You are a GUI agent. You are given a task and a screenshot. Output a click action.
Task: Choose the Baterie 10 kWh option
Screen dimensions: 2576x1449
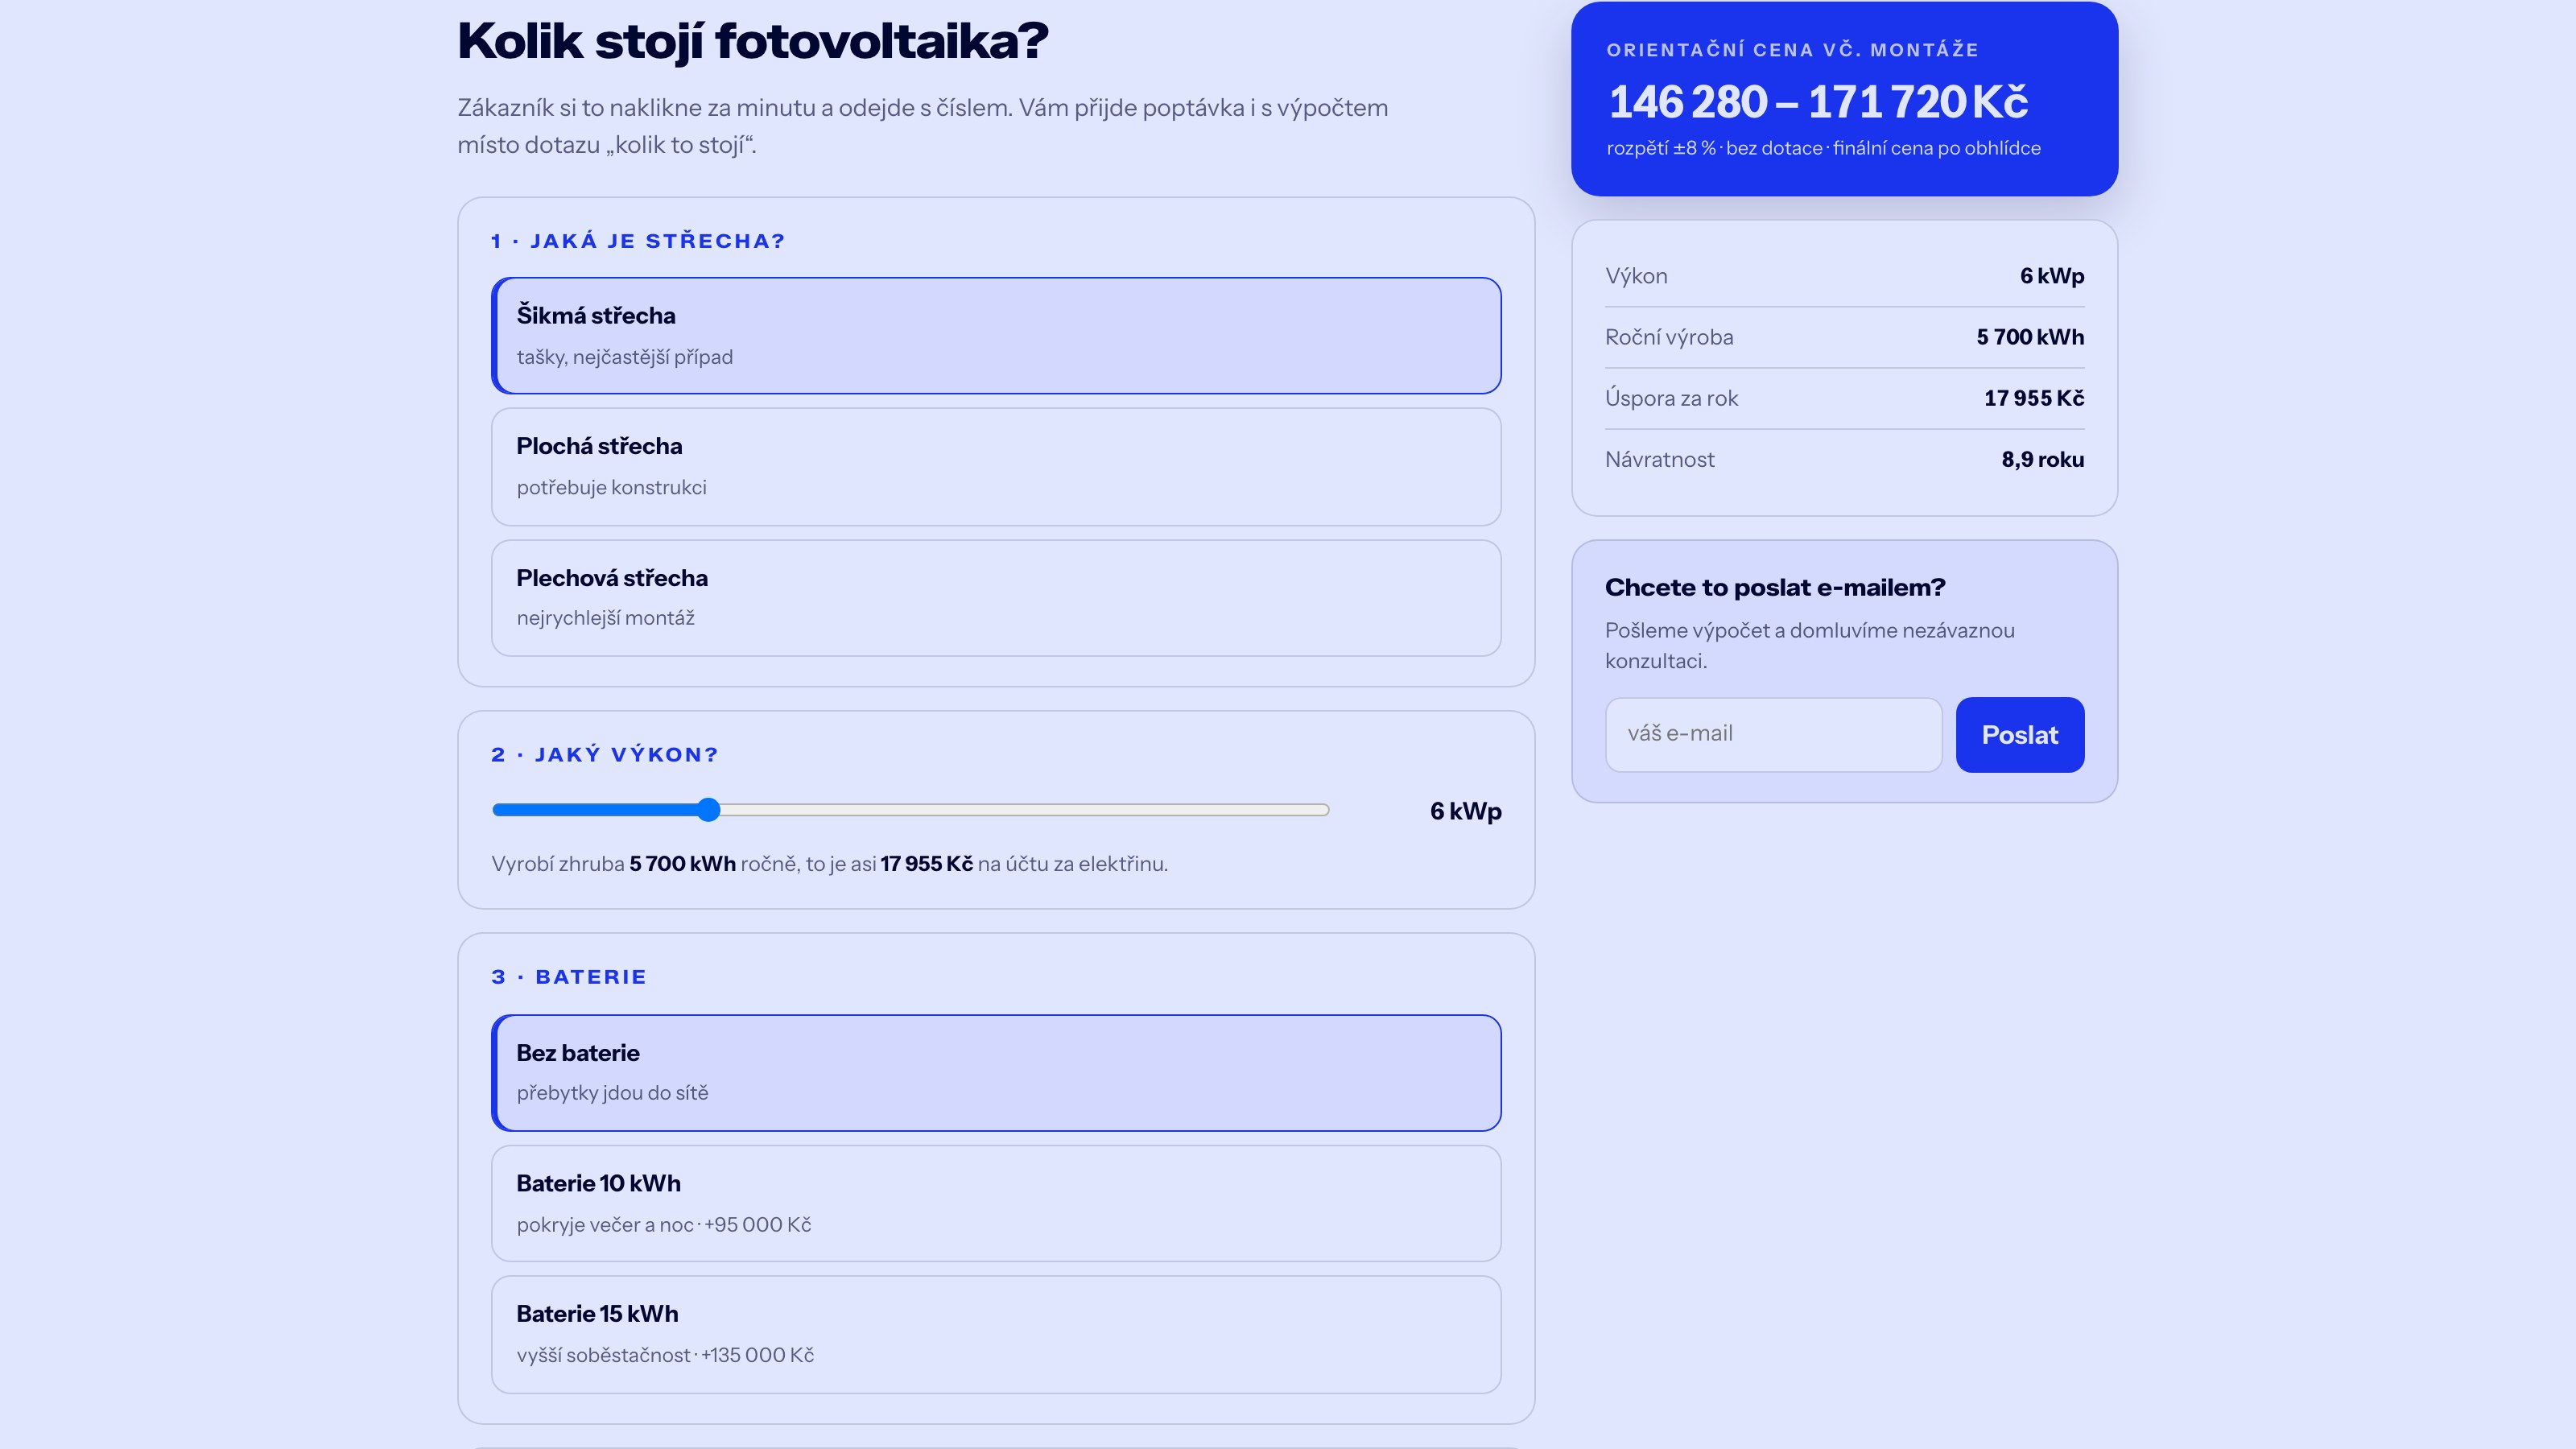(996, 1204)
